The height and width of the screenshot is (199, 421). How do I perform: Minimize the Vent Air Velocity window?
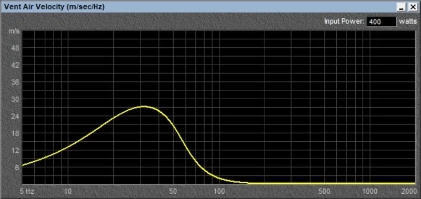click(402, 7)
